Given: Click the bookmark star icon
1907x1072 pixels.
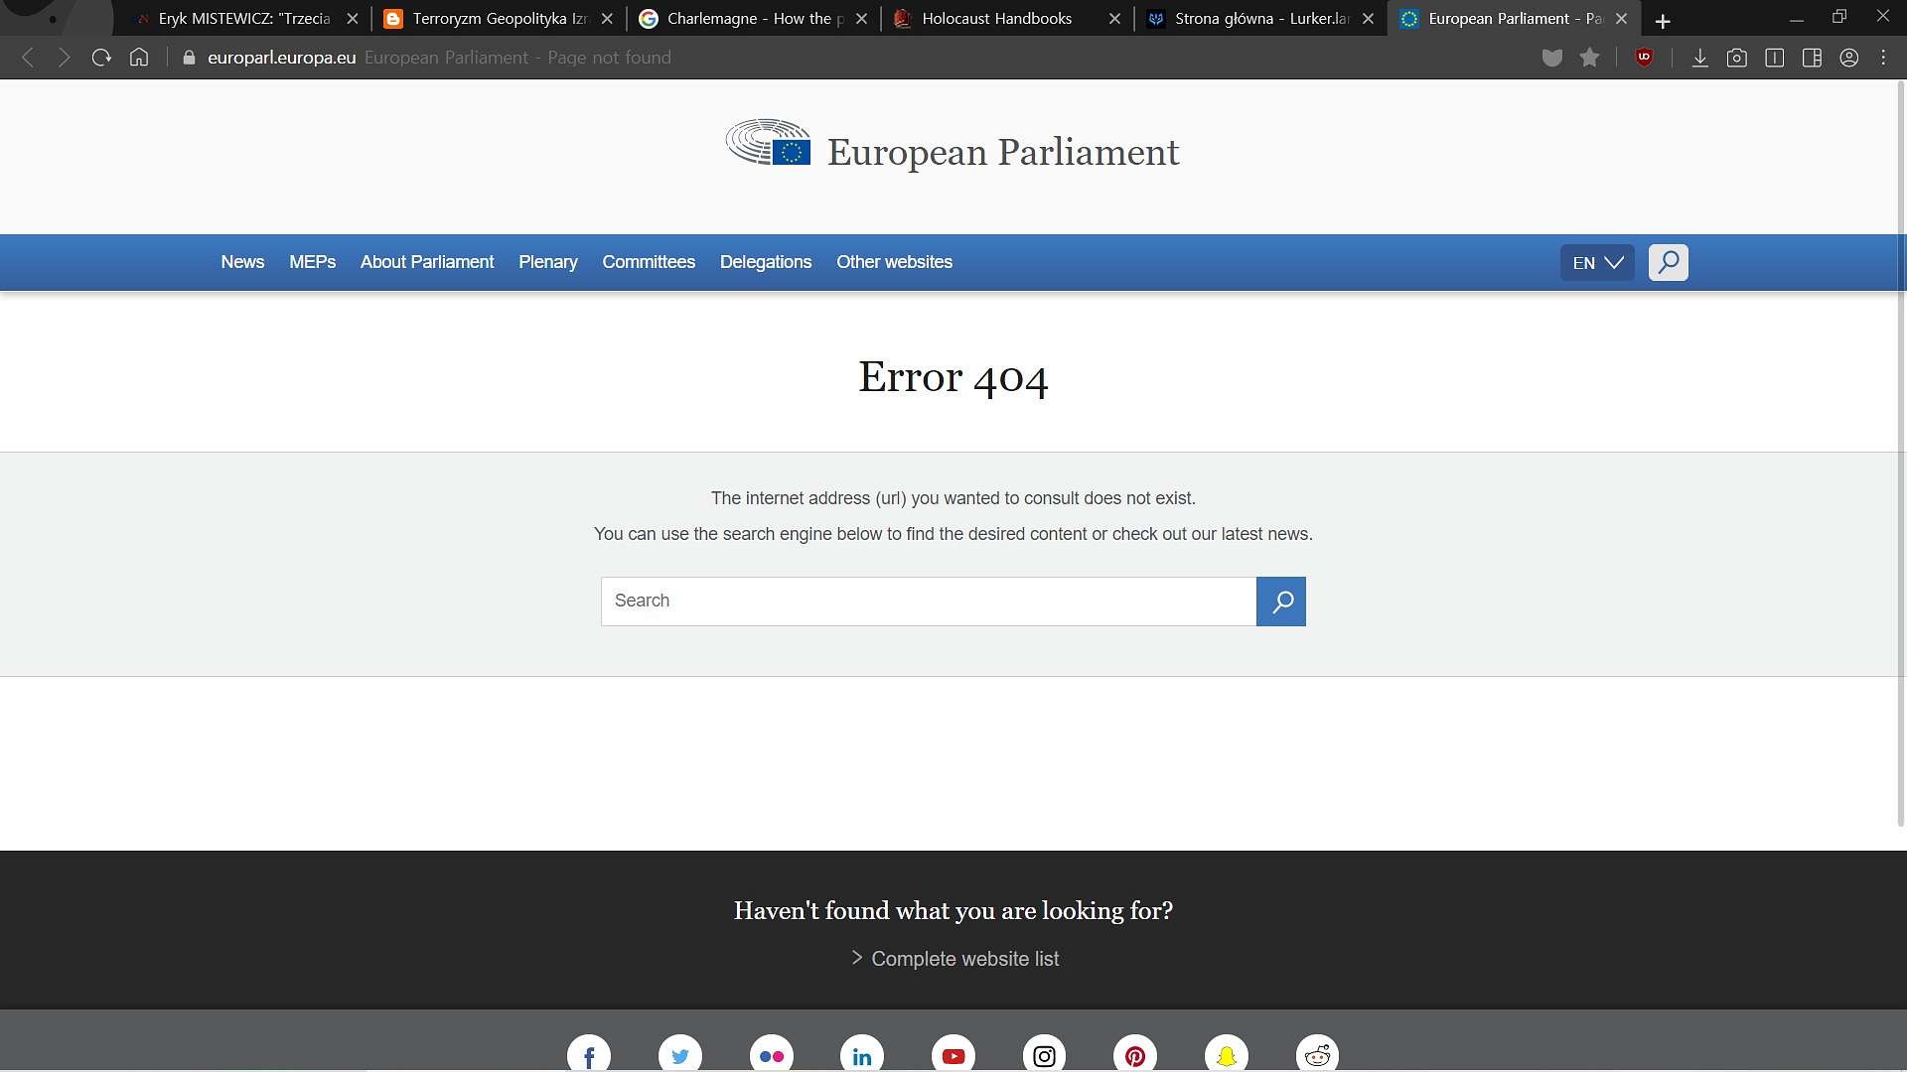Looking at the screenshot, I should 1590,58.
